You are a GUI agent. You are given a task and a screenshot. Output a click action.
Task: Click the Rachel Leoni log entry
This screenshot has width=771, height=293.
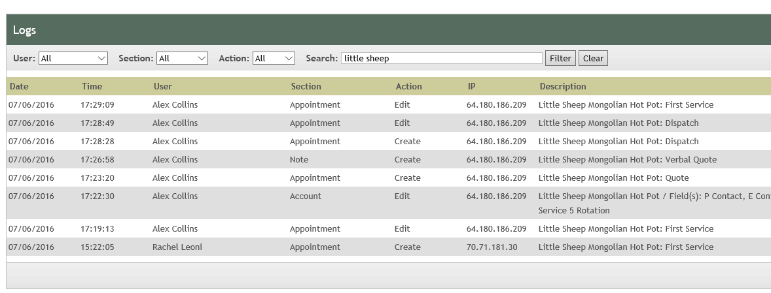tap(178, 247)
